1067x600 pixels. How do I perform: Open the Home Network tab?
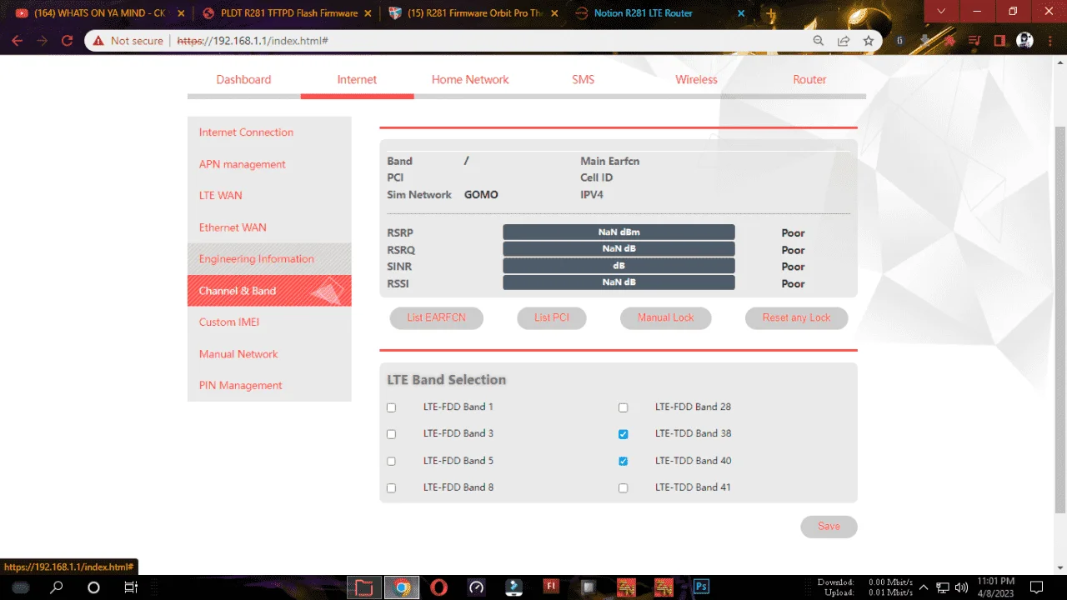coord(470,80)
